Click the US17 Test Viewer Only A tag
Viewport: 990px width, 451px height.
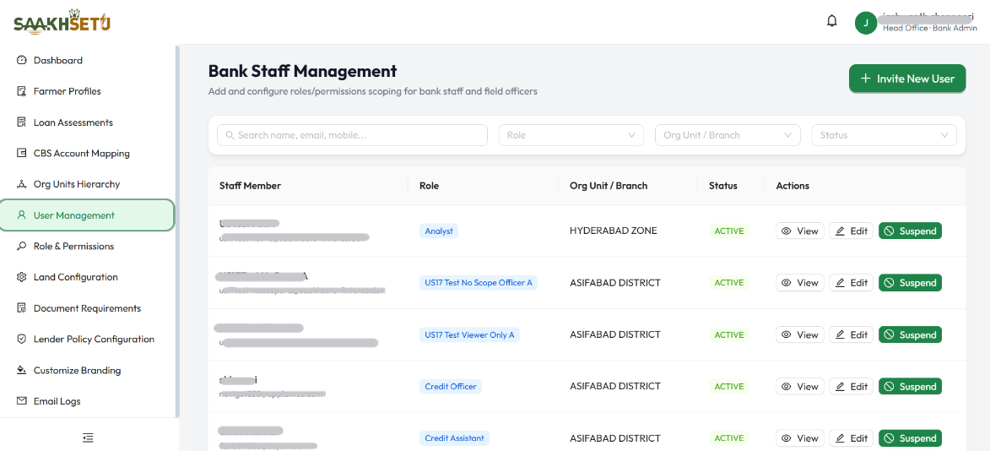470,334
